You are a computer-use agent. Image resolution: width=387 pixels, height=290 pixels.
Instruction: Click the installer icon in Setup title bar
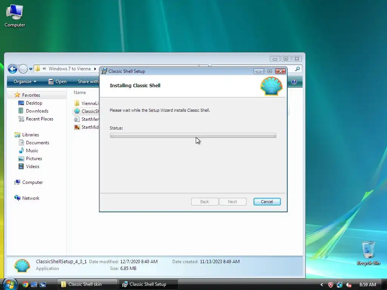[104, 71]
